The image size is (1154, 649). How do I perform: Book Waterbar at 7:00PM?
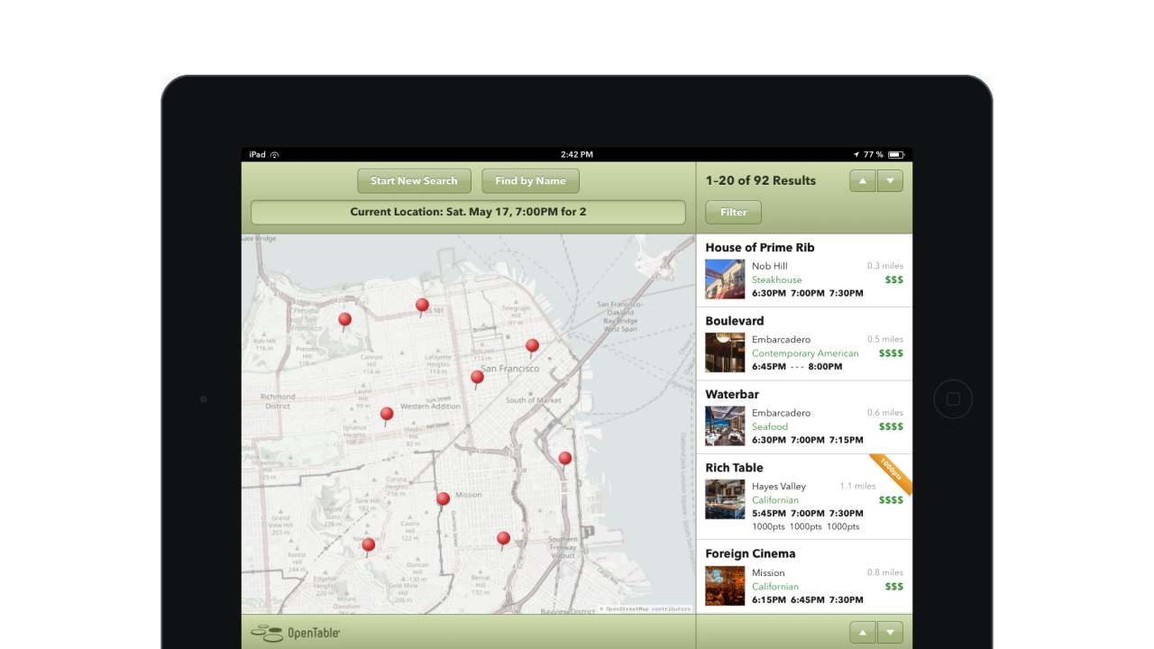point(808,440)
